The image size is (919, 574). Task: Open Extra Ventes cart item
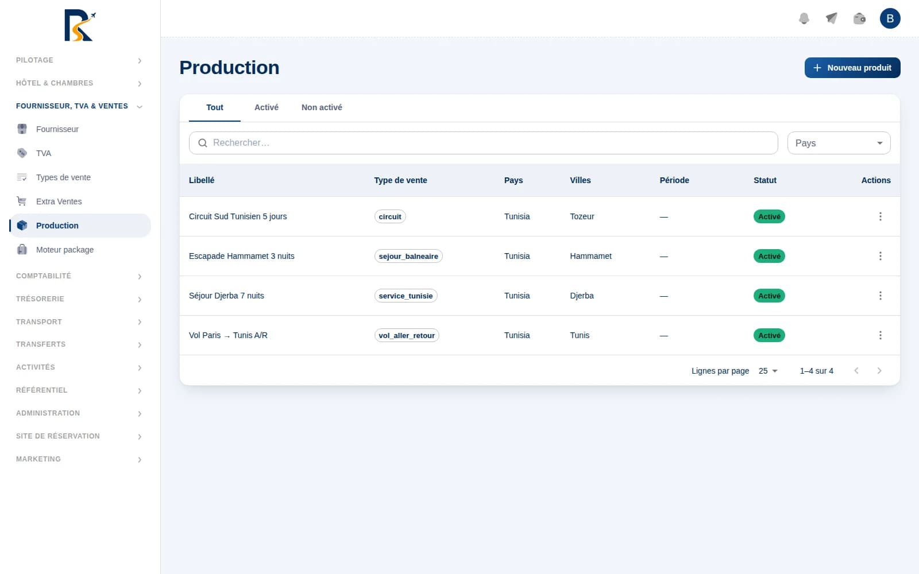(x=80, y=201)
